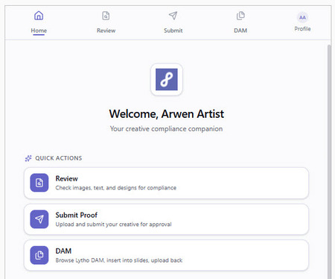The width and height of the screenshot is (335, 279).
Task: Click the Submit Proof purple plane icon
Action: coord(39,219)
